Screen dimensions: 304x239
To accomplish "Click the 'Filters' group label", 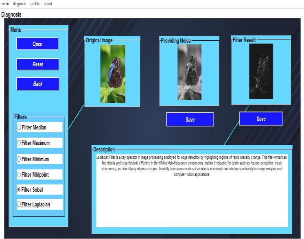I will [20, 117].
